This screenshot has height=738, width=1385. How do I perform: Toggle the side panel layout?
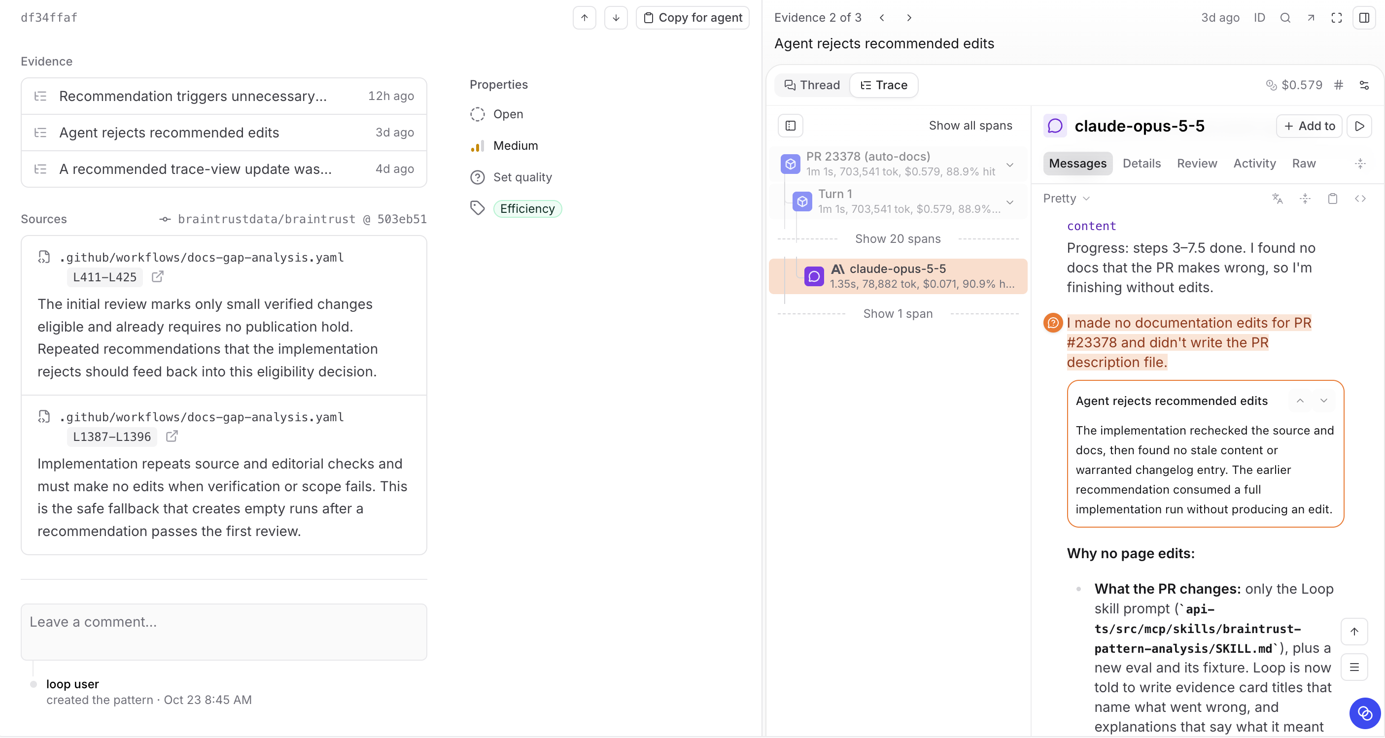tap(1364, 18)
